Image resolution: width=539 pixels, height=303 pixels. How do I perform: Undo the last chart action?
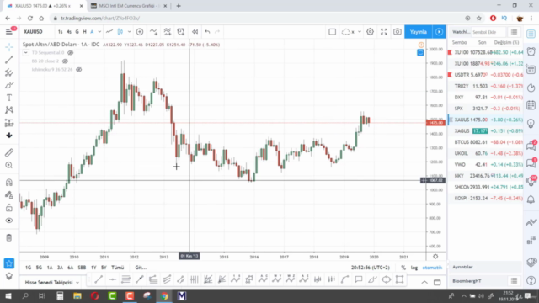(x=207, y=32)
